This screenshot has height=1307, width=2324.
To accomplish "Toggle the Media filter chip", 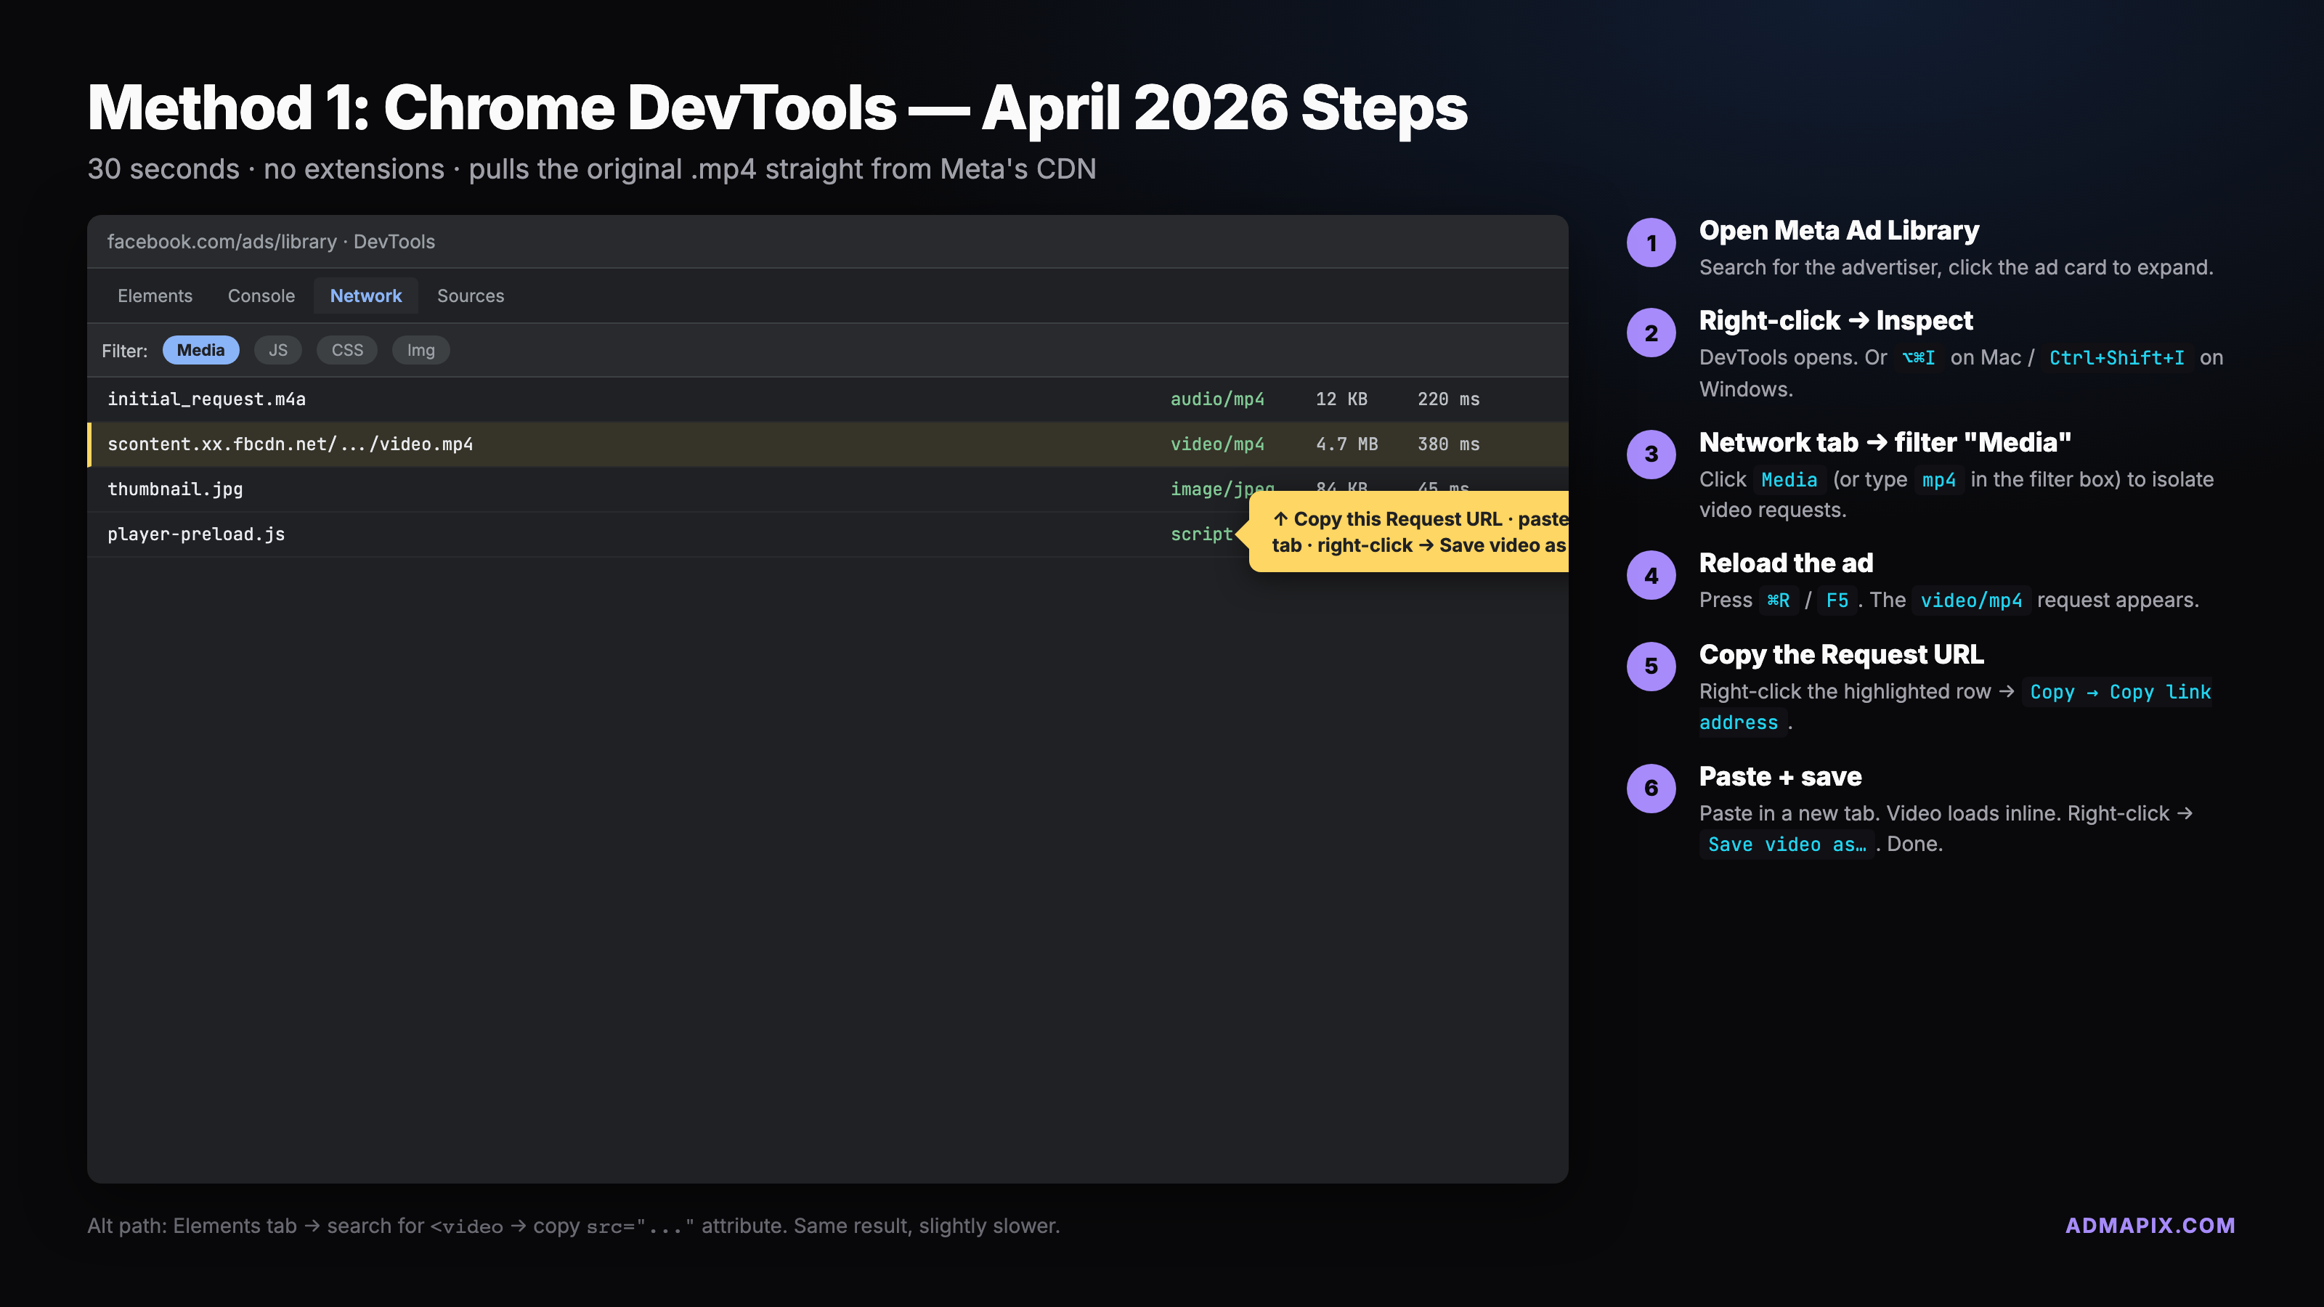I will tap(200, 350).
